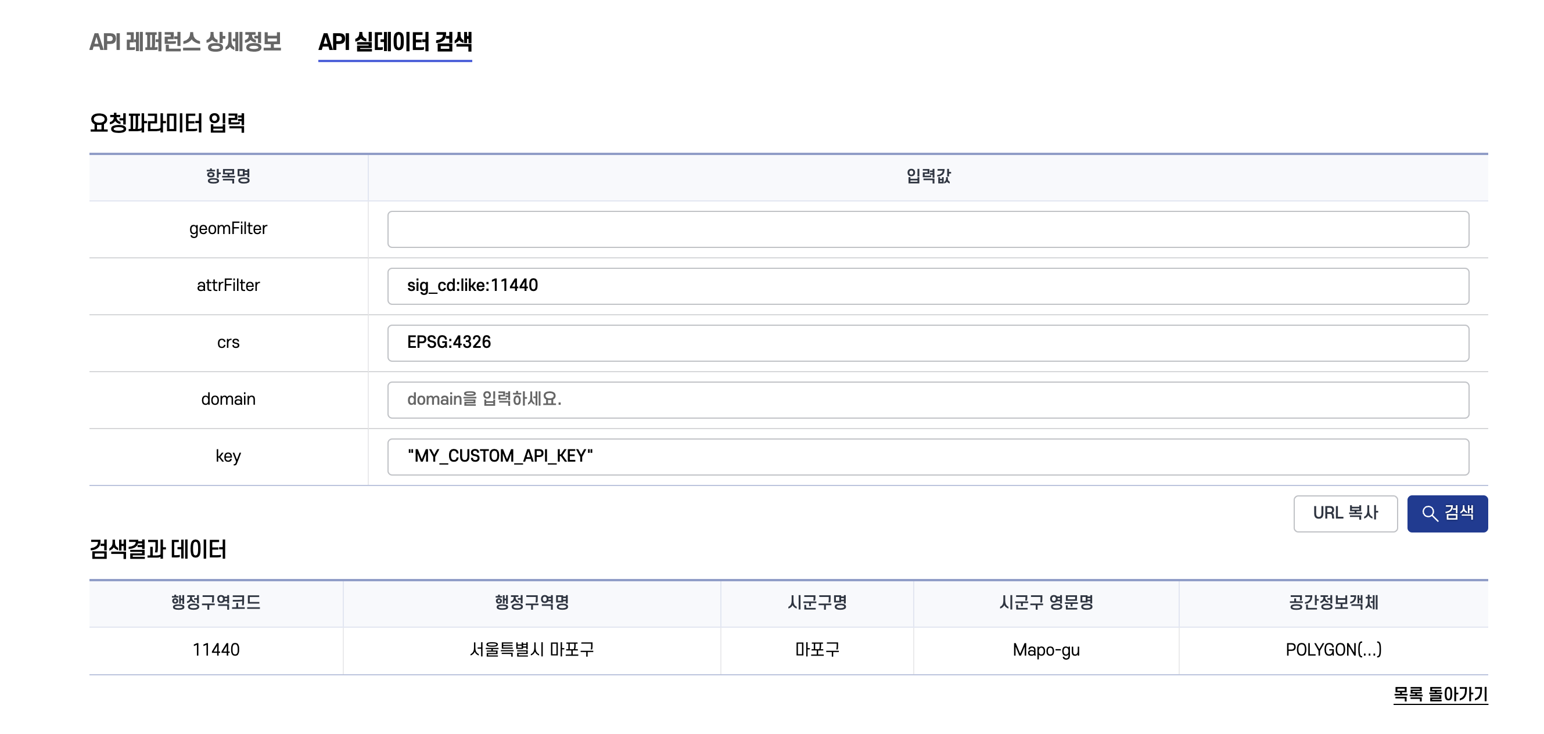
Task: Select the API 실데이터 검색 tab
Action: [x=395, y=42]
